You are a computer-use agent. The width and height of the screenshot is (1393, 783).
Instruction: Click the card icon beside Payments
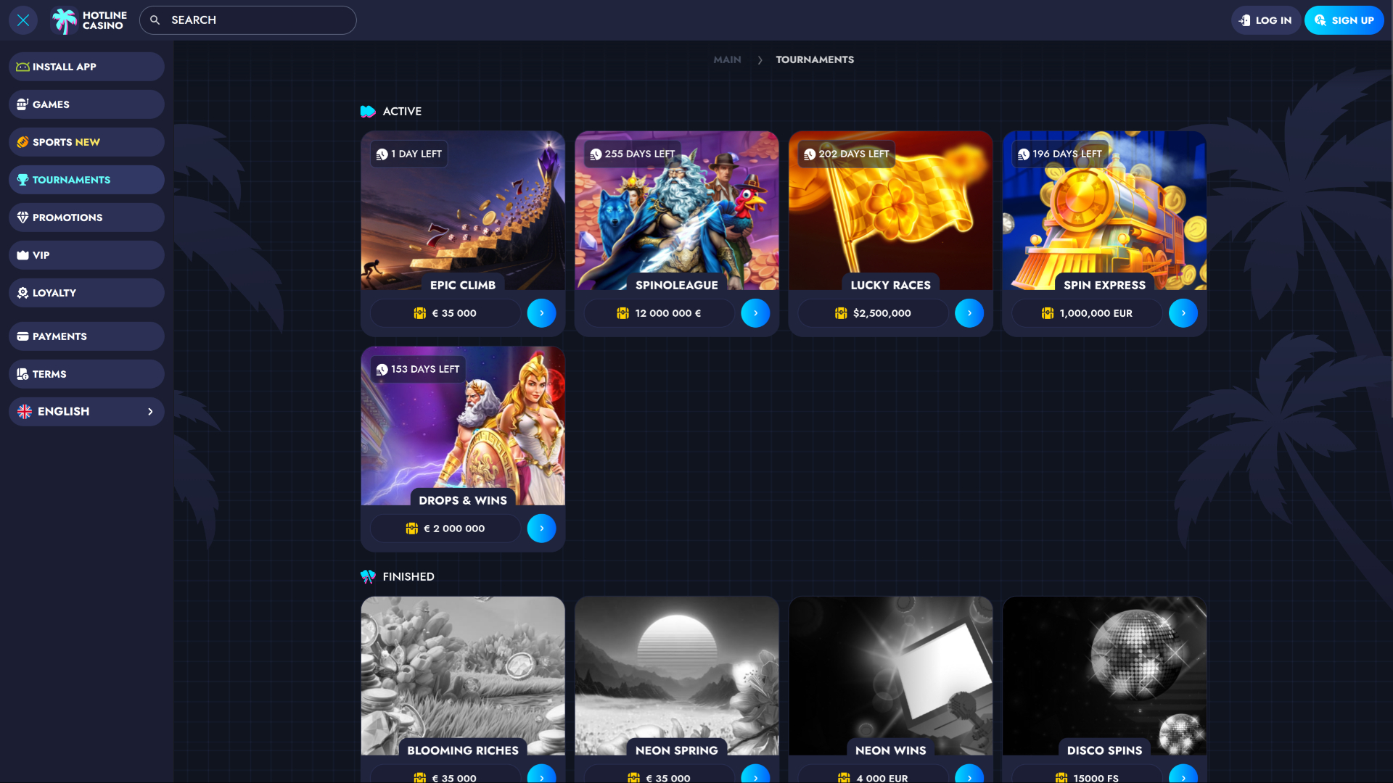[23, 336]
